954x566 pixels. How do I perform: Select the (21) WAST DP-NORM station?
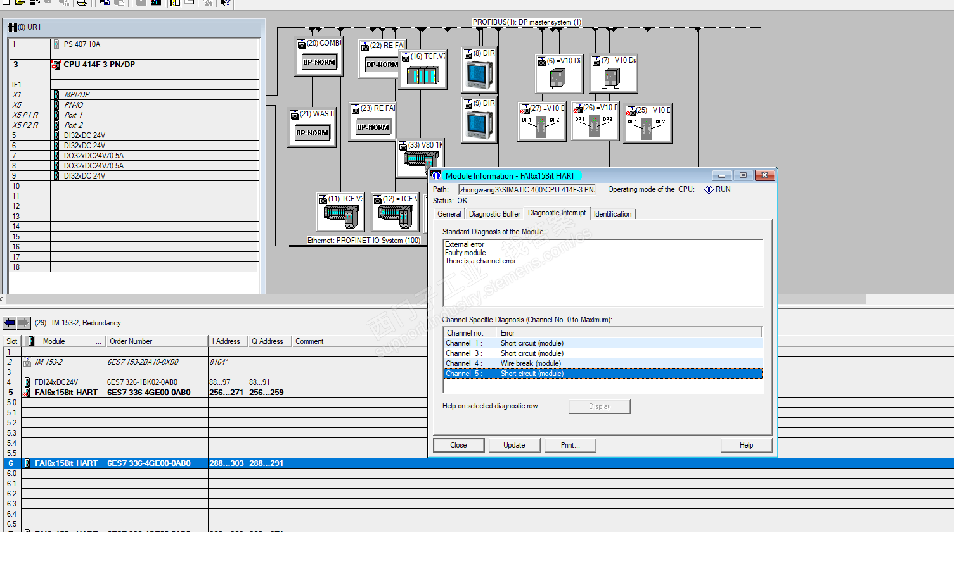coord(312,127)
